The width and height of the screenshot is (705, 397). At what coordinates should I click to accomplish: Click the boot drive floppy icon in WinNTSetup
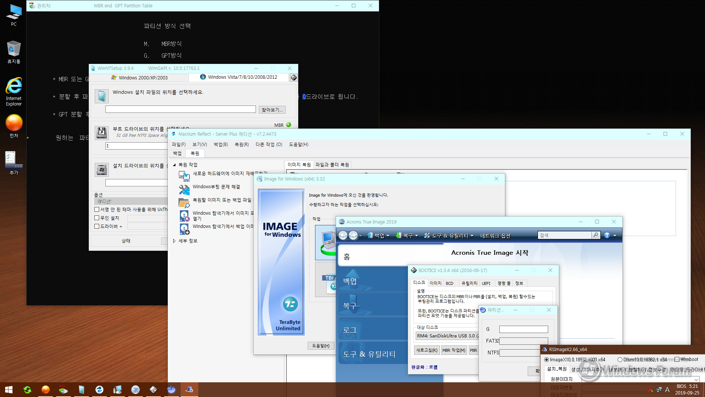(x=102, y=133)
